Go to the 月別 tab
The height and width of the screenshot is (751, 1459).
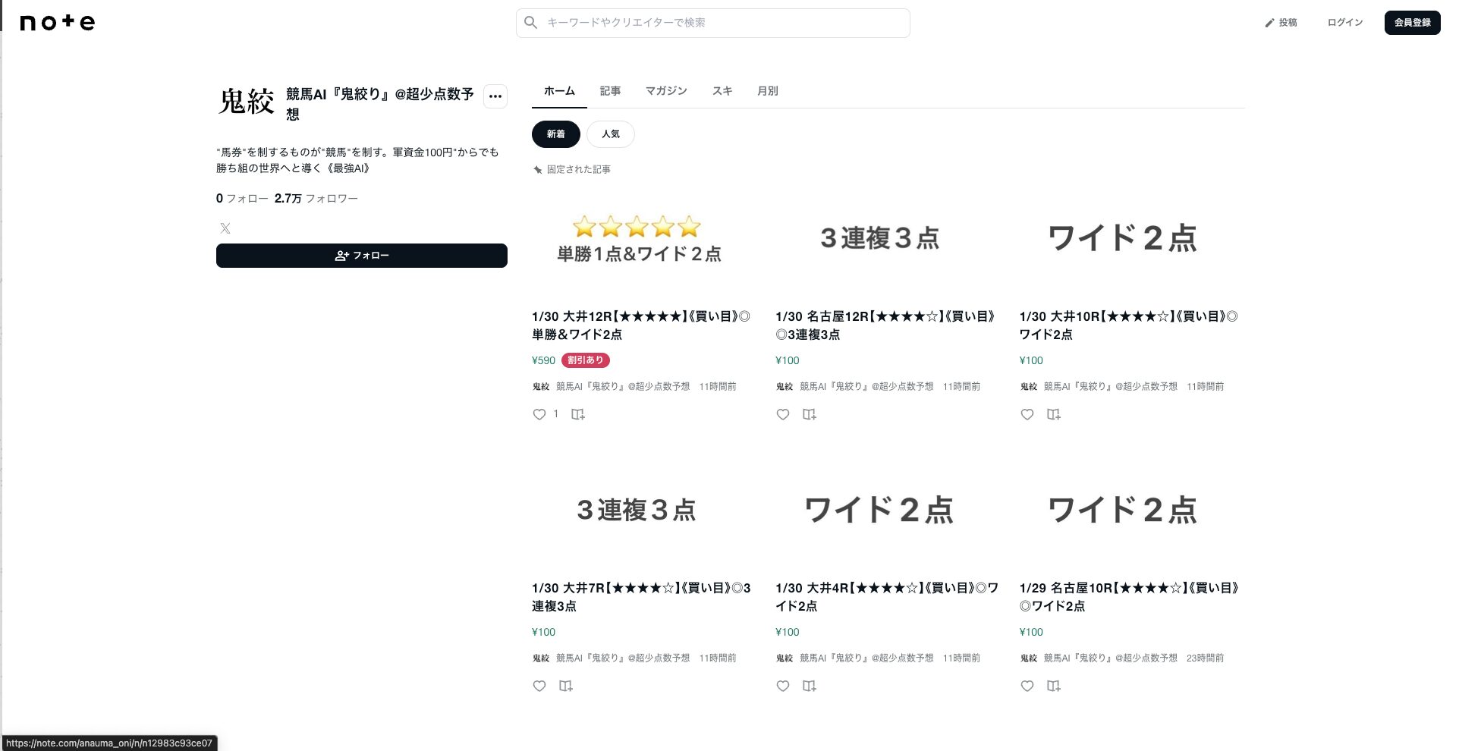pyautogui.click(x=767, y=91)
